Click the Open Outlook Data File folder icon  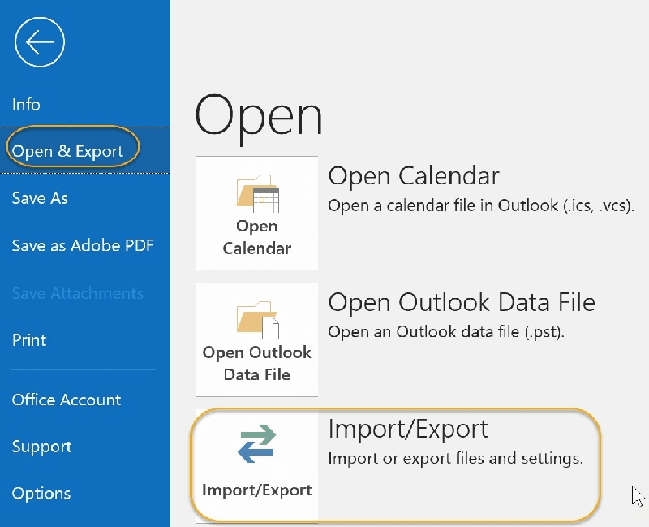pos(257,320)
